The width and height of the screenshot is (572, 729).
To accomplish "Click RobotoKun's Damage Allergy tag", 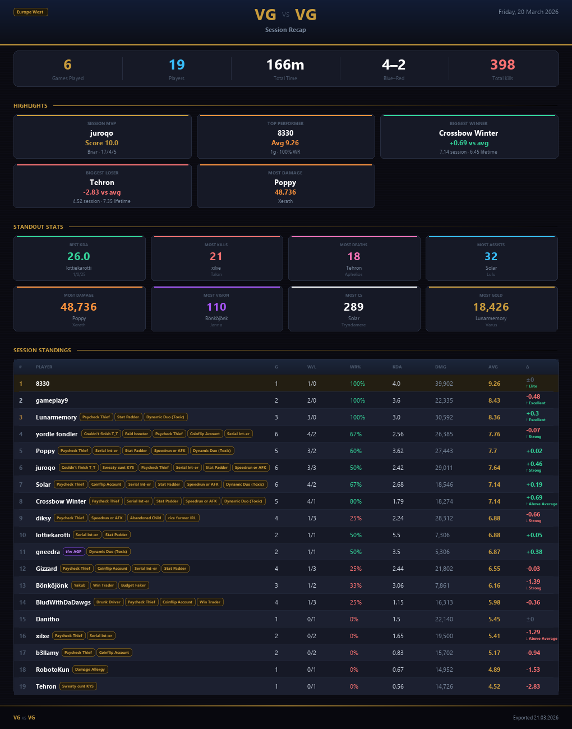I will click(x=90, y=670).
